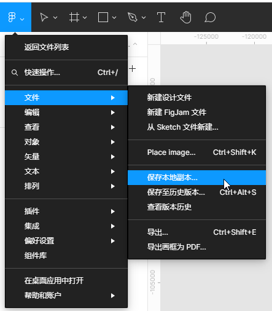Open the 编辑 submenu
272x311 pixels.
pos(66,112)
